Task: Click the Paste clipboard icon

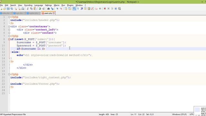Action: (35, 9)
